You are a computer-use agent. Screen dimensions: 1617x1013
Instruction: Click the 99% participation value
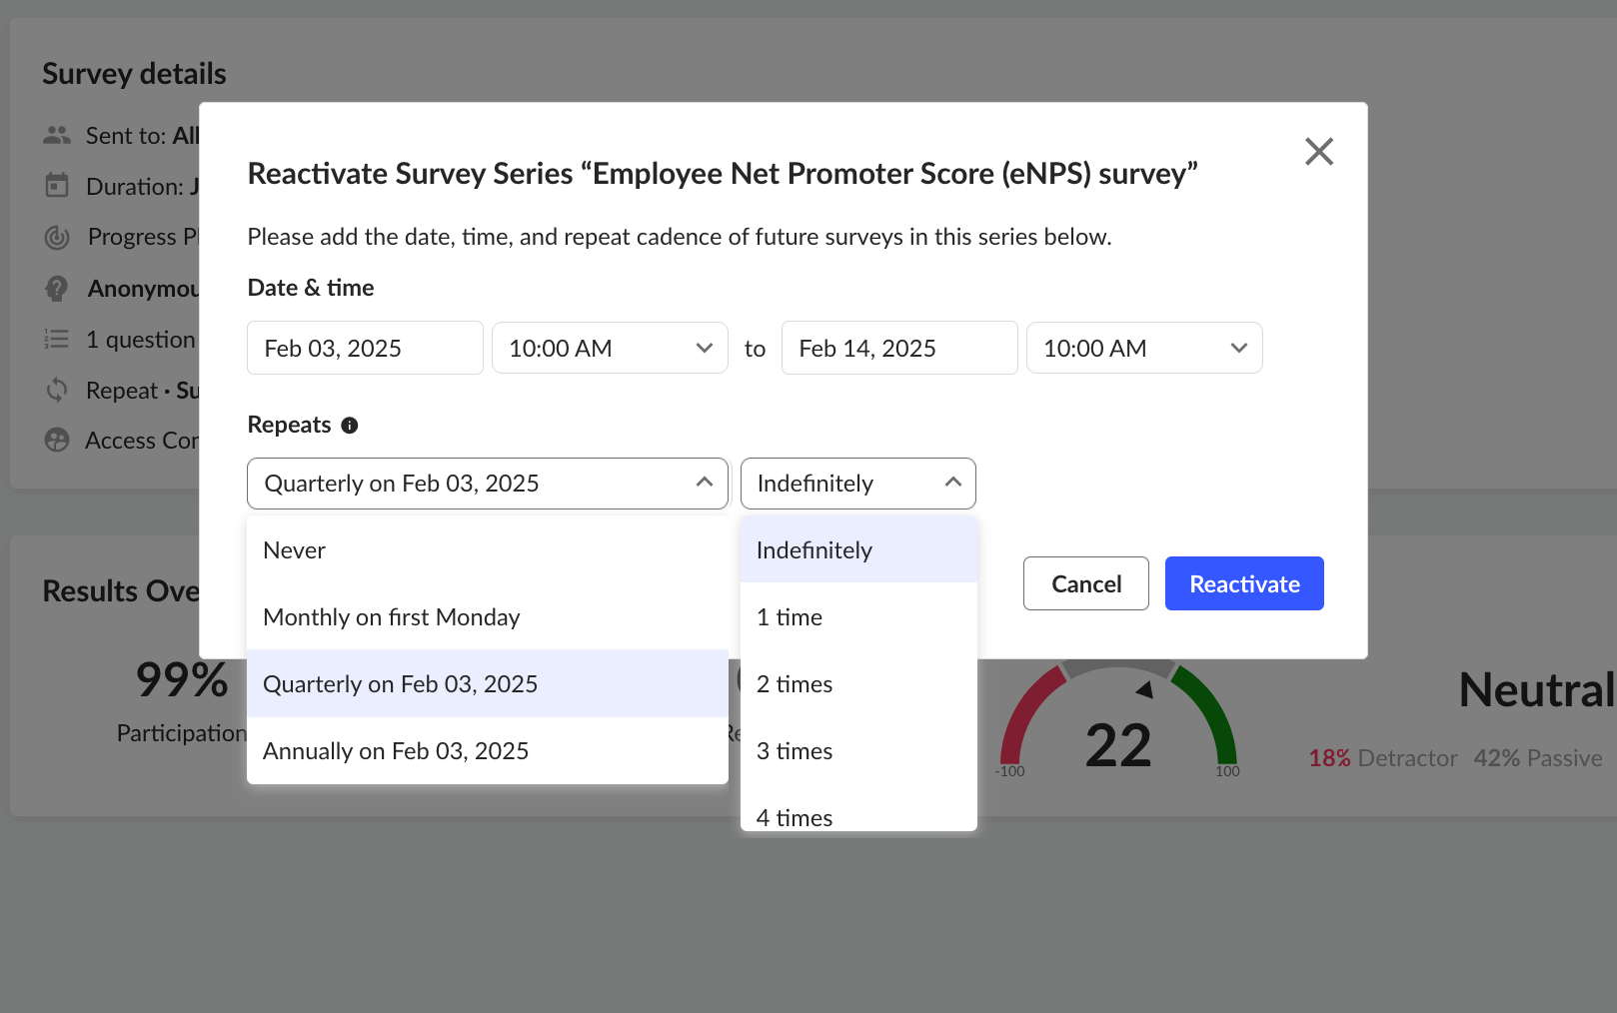pos(182,680)
